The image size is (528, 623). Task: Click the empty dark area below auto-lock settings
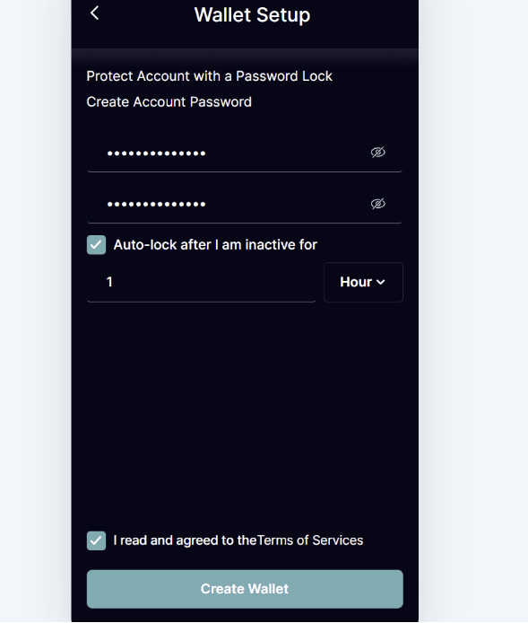pos(245,413)
